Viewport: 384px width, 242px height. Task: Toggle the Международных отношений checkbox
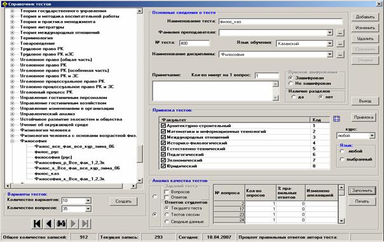(163, 137)
